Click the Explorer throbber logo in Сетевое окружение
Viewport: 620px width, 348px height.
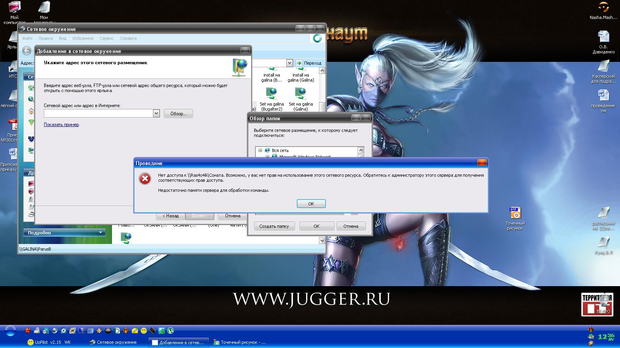pos(317,38)
